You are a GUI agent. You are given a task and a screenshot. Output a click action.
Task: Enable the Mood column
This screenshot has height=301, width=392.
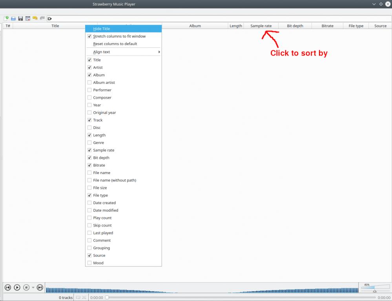click(89, 263)
